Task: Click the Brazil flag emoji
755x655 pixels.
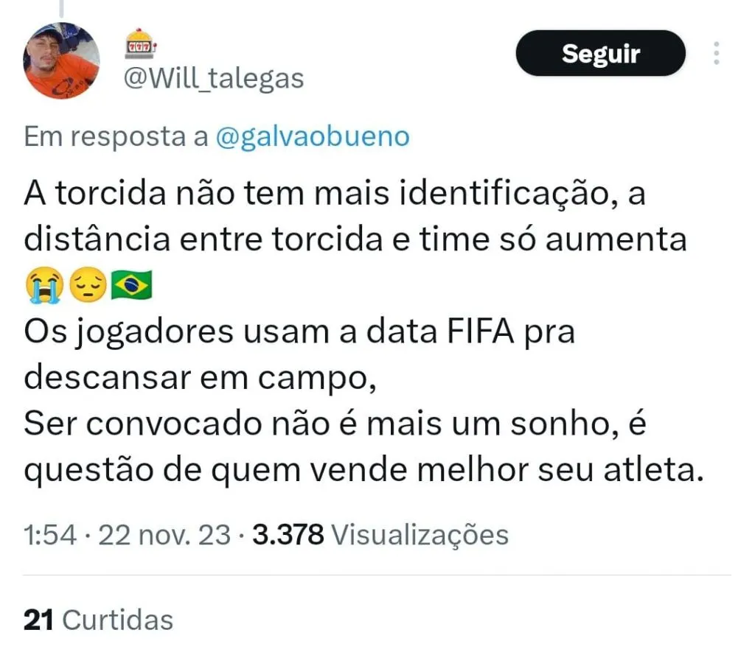Action: coord(131,285)
